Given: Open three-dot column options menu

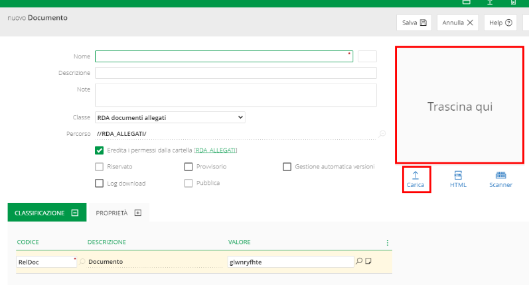Looking at the screenshot, I should point(388,243).
